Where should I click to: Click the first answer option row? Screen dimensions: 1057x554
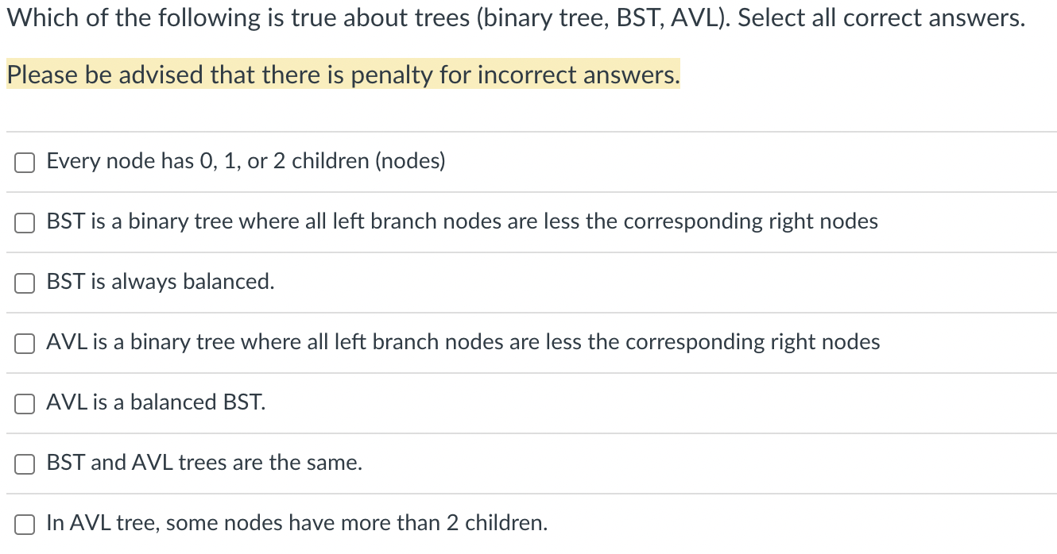pos(245,162)
